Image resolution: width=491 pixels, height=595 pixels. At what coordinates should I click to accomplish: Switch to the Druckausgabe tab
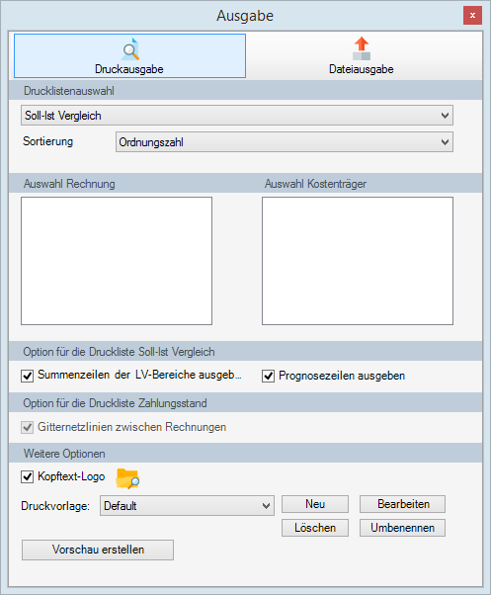pos(129,55)
